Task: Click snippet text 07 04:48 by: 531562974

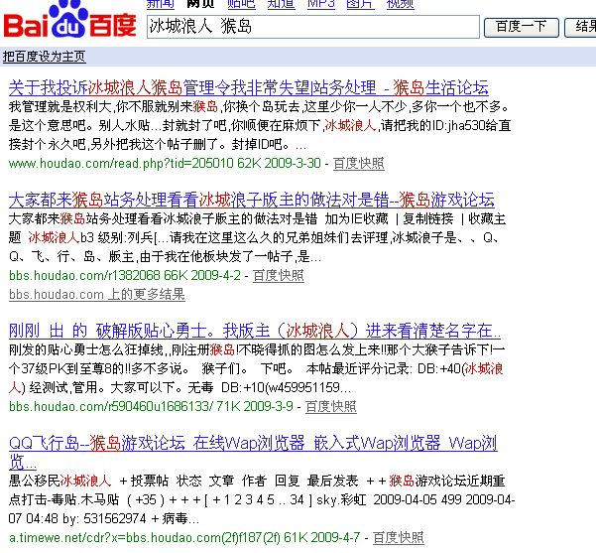Action: pyautogui.click(x=77, y=518)
